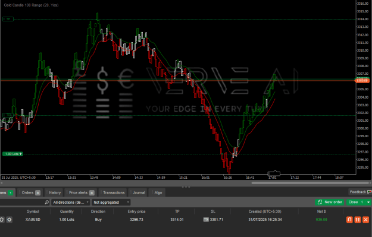Screen dimensions: 372x237
Task: Click the TP line label on chart
Action: click(x=8, y=19)
